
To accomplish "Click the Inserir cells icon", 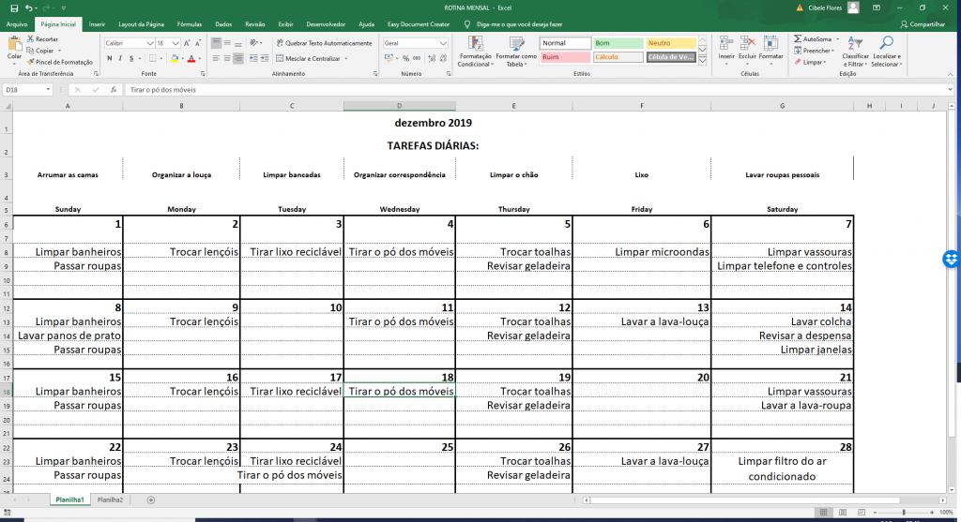I will click(726, 42).
